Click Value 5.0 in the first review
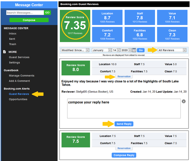 (x=170, y=64)
